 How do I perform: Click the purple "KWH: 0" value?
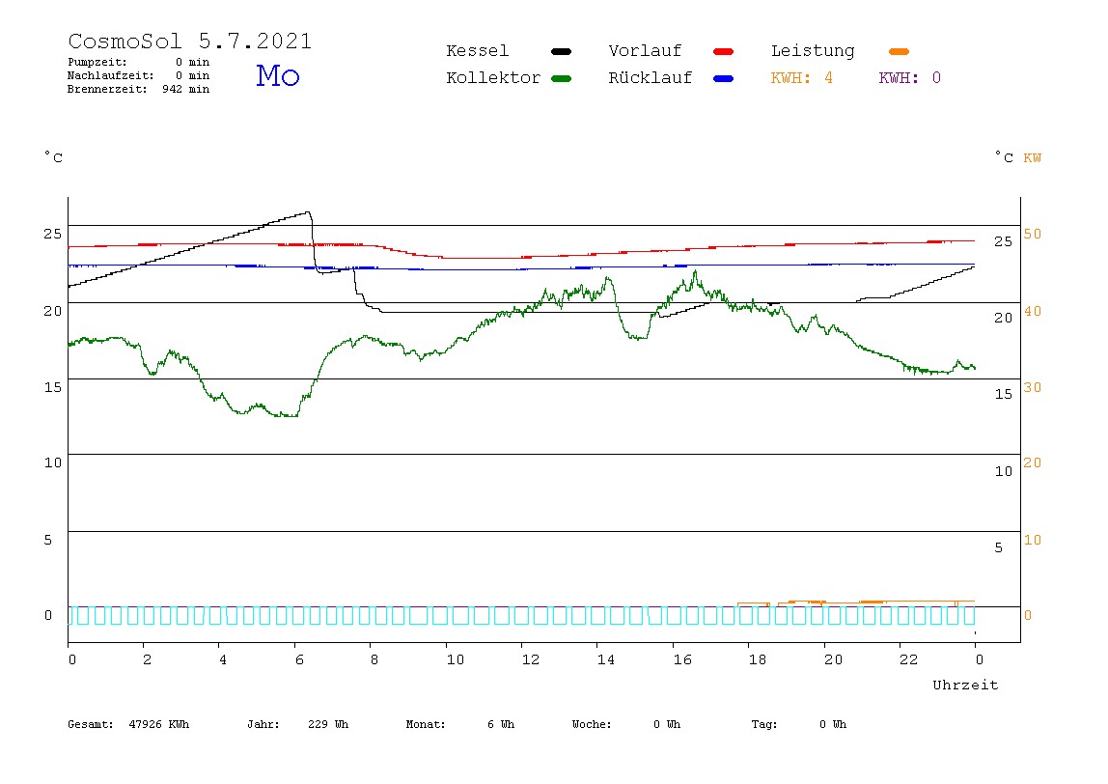pos(909,78)
